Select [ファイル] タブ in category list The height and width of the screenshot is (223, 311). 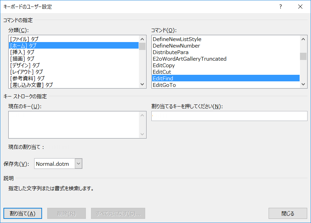point(24,39)
